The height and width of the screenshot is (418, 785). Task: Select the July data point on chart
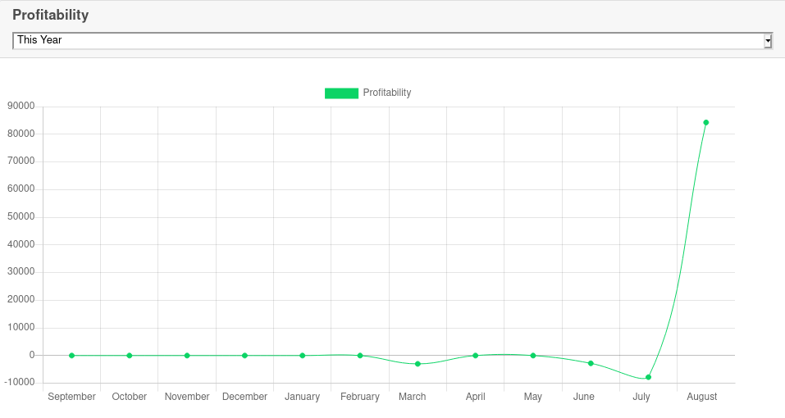coord(648,377)
